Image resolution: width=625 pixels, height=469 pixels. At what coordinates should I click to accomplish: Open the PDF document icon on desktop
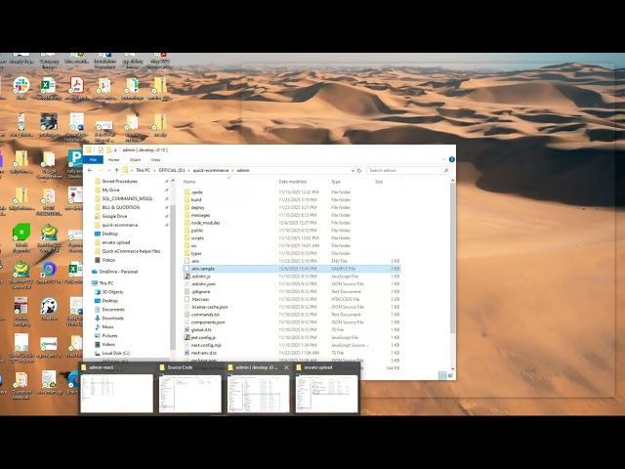tap(76, 86)
